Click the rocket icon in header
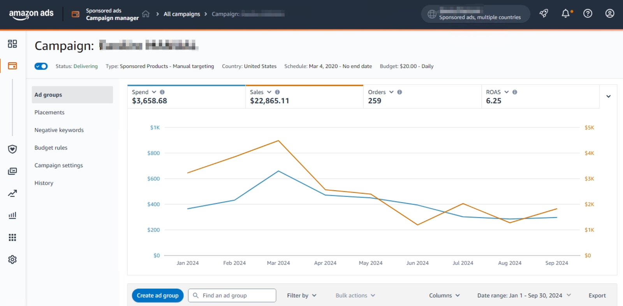The height and width of the screenshot is (306, 623). coord(544,14)
